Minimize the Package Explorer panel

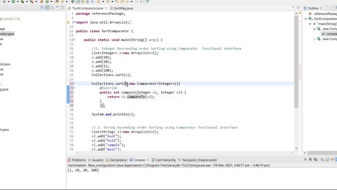(57, 7)
